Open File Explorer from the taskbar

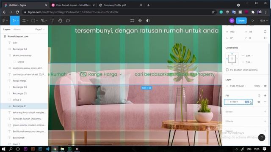point(62,149)
